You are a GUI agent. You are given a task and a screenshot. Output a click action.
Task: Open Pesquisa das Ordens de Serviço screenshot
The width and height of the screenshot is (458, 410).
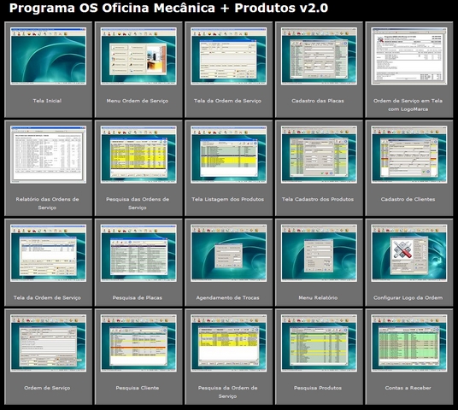(x=138, y=155)
